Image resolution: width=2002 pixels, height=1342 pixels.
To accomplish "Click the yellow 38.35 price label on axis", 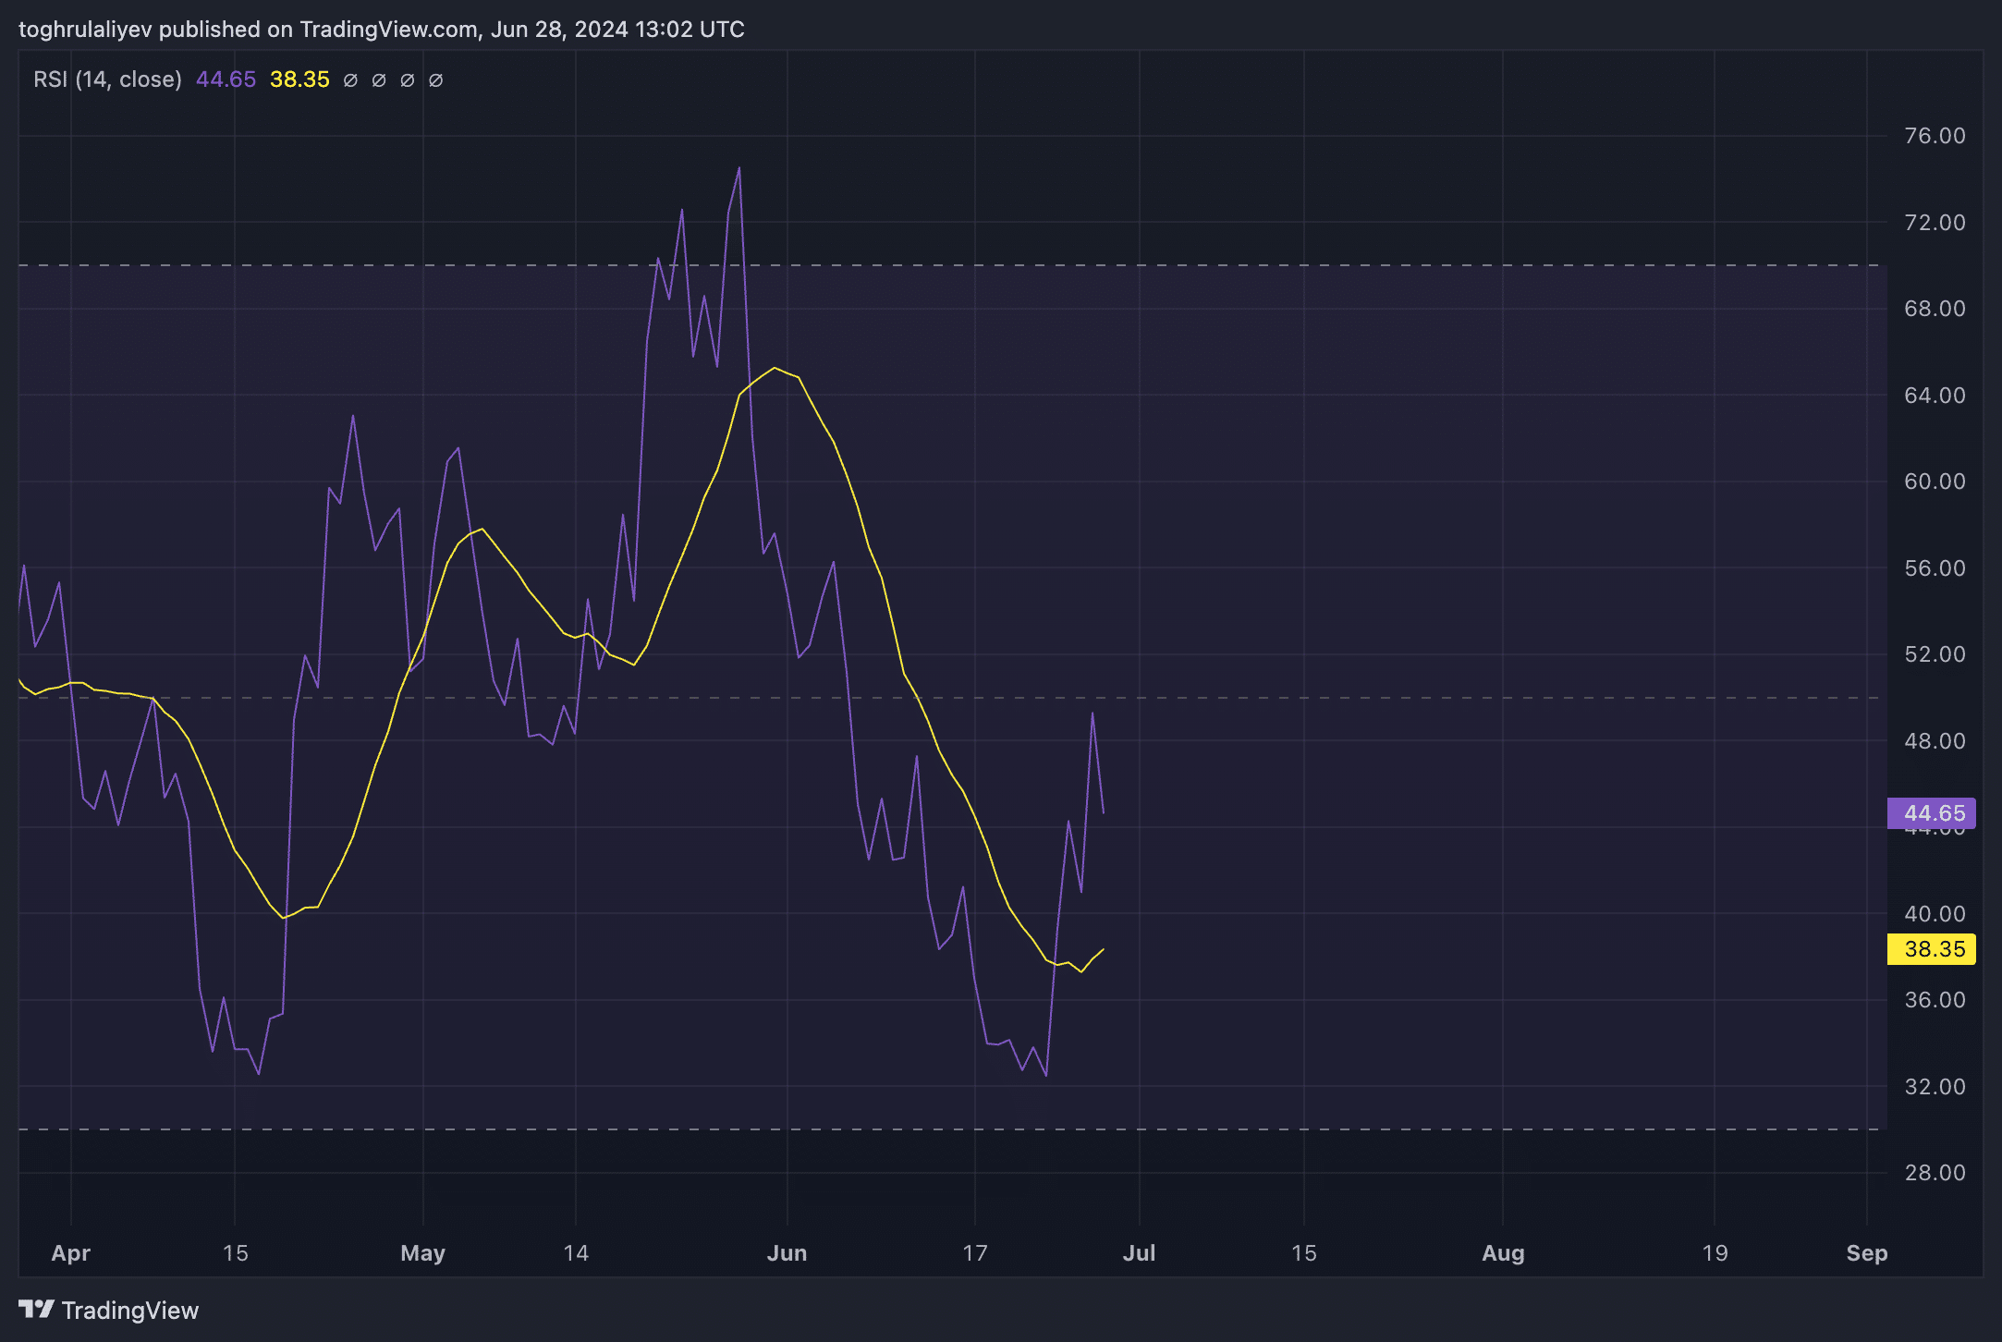I will coord(1932,949).
